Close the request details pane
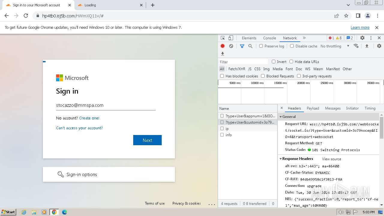 click(x=281, y=108)
